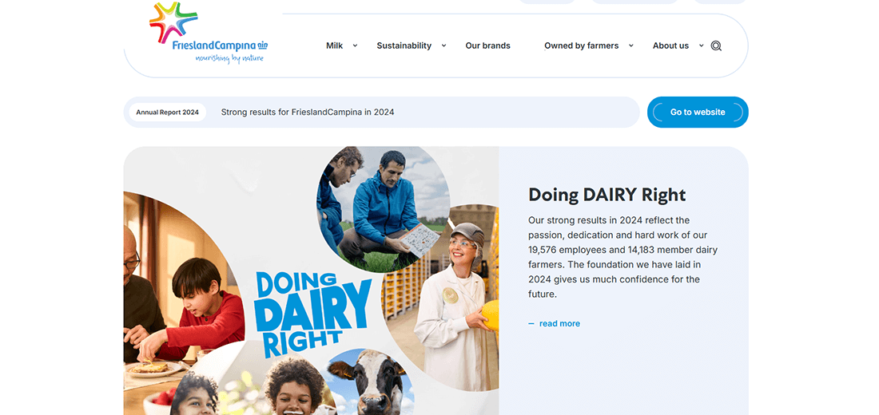Open the Sustainability menu
This screenshot has height=415, width=879.
coord(404,46)
